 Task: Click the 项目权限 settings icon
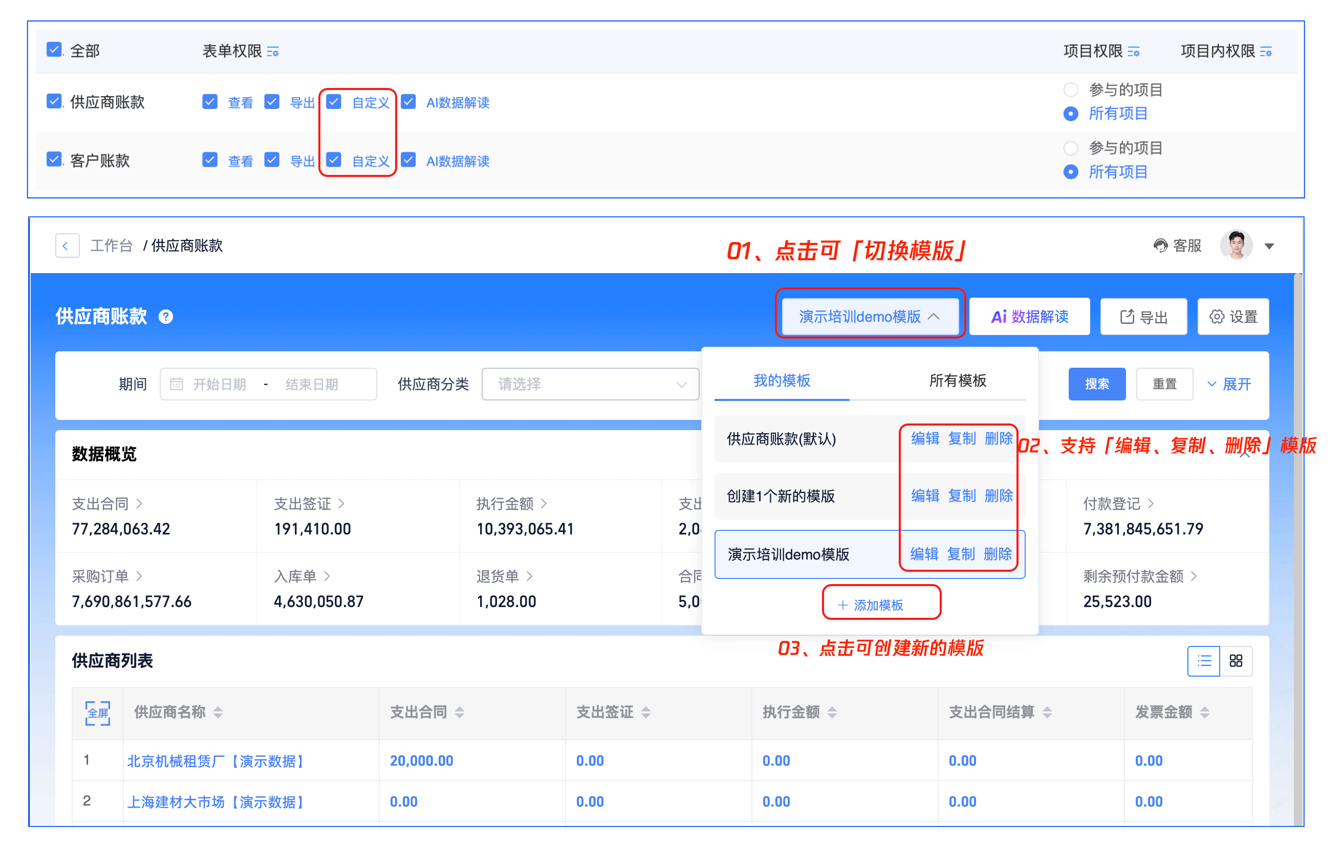click(1133, 52)
